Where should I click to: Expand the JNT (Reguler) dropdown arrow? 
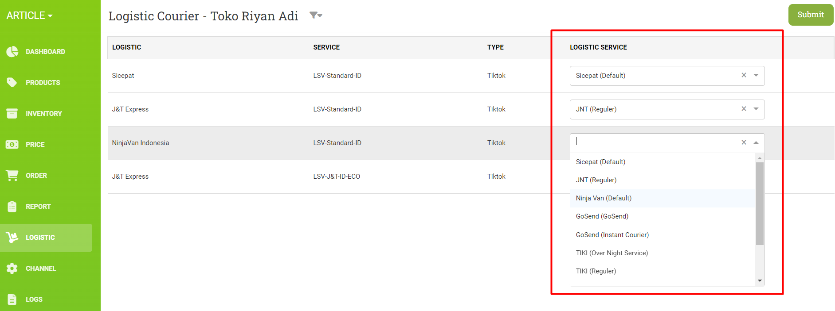tap(756, 109)
